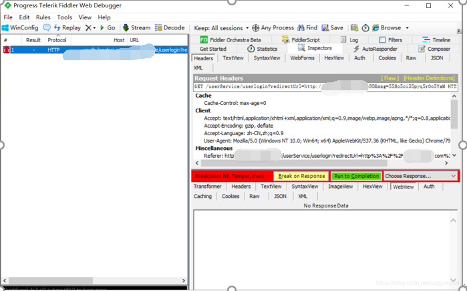The height and width of the screenshot is (291, 467).
Task: Select the response Transformer tab
Action: pos(207,187)
